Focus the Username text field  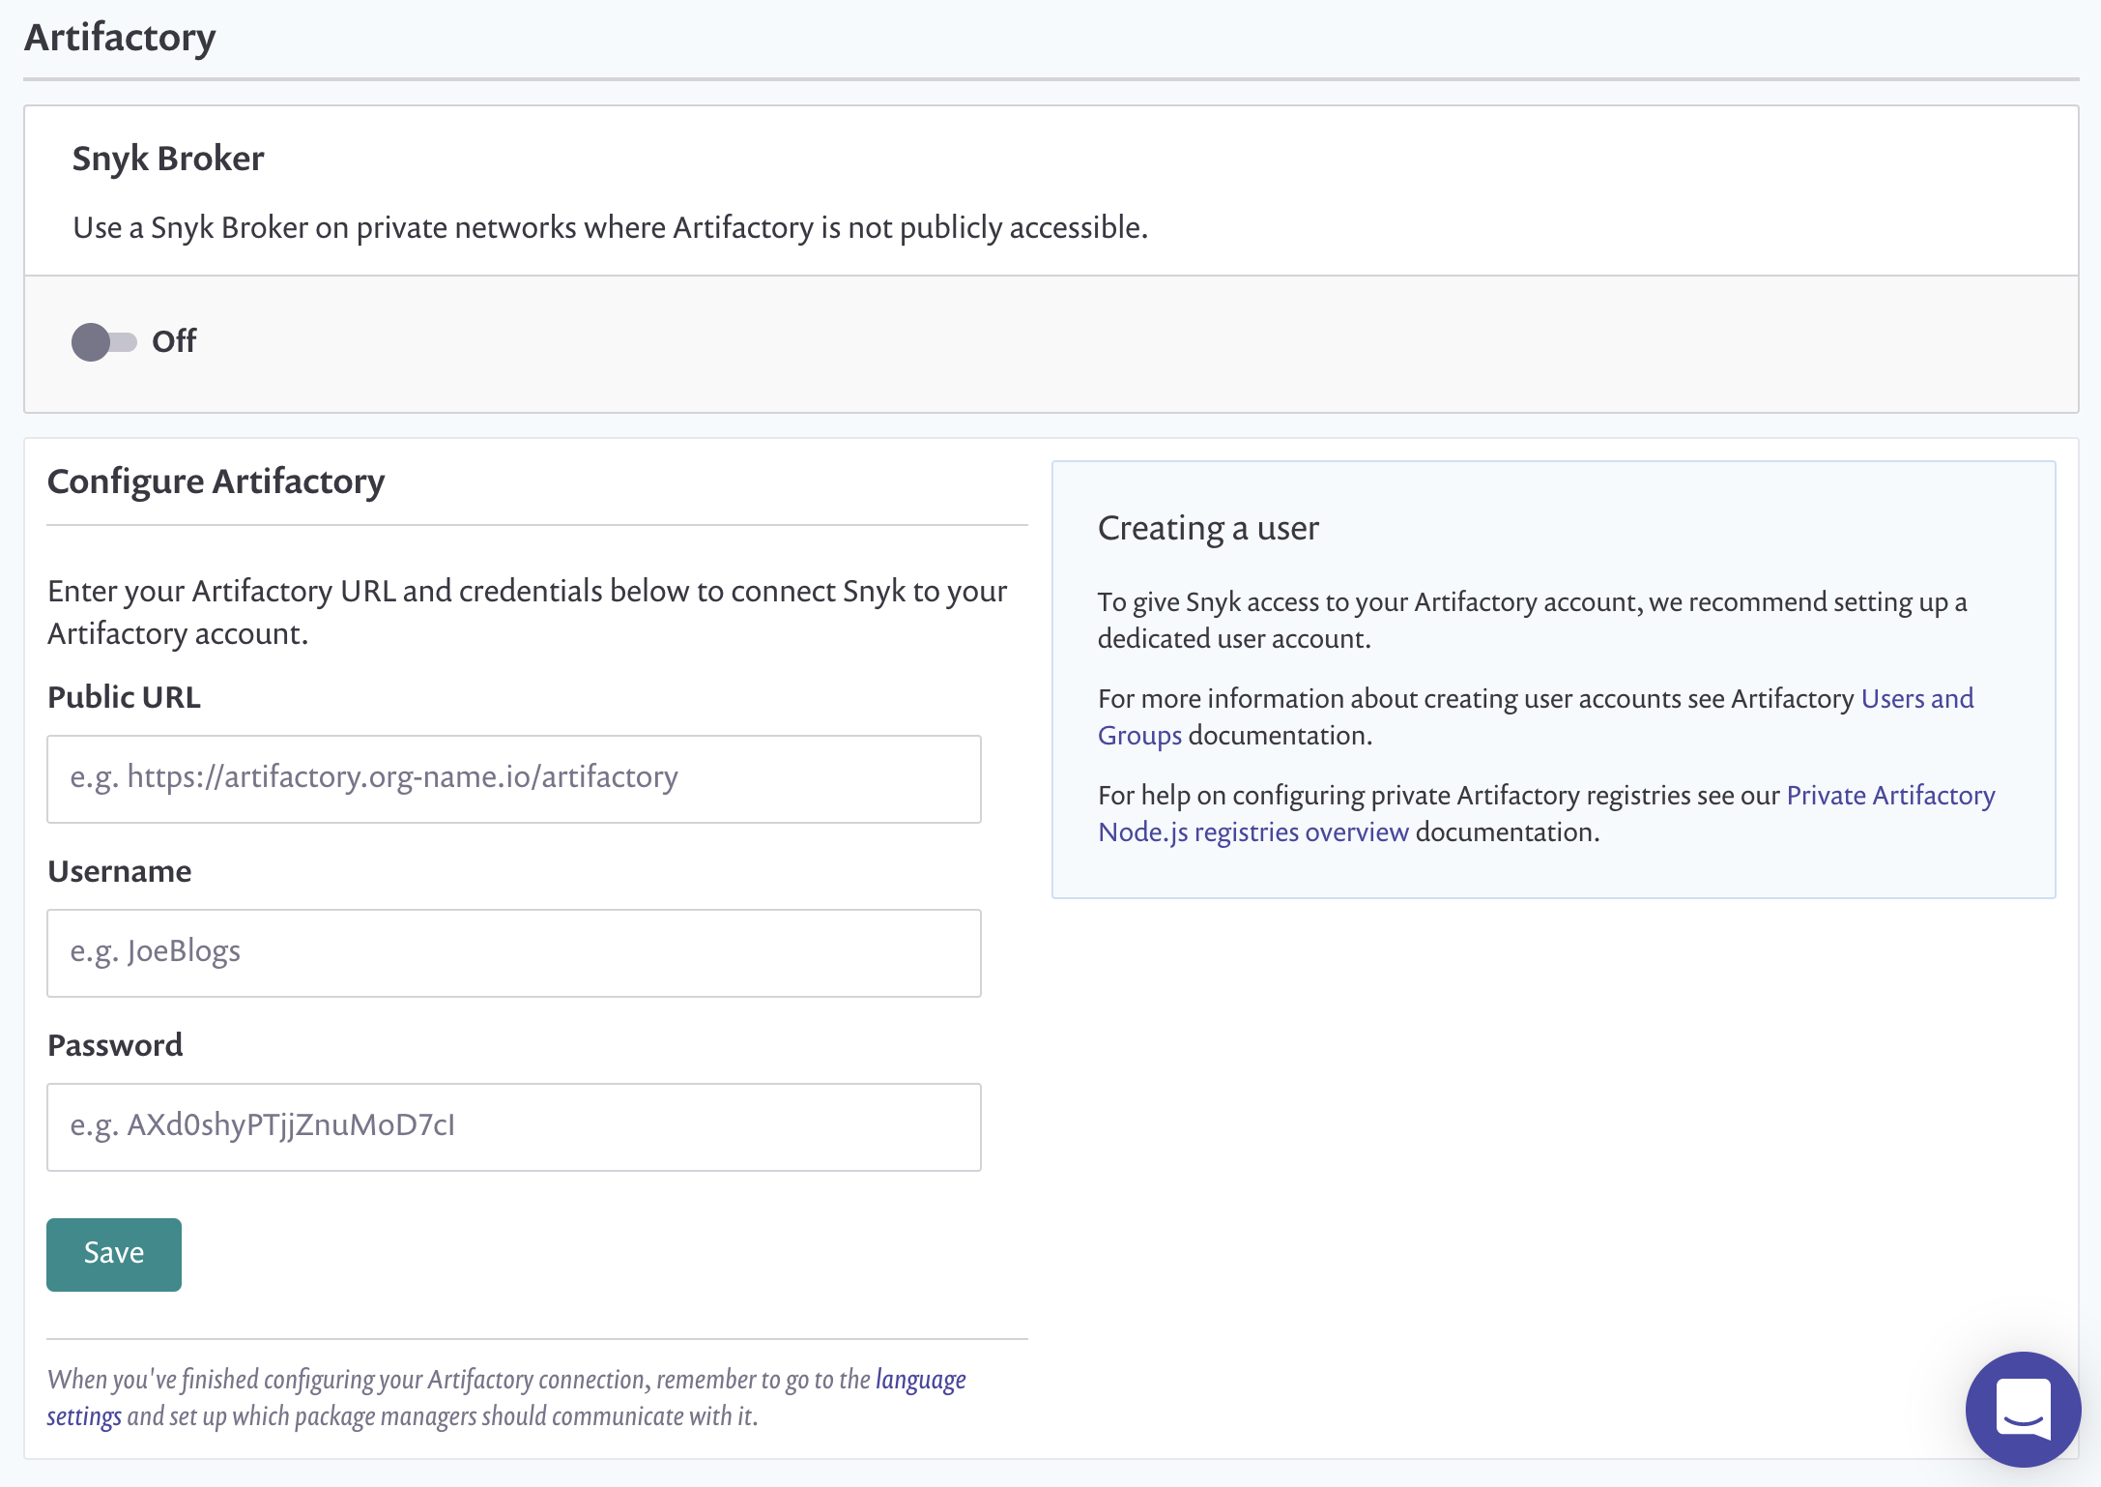(513, 952)
